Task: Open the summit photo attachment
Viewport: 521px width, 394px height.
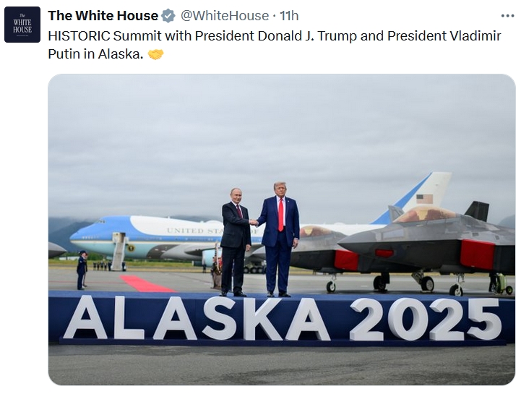Action: click(282, 229)
